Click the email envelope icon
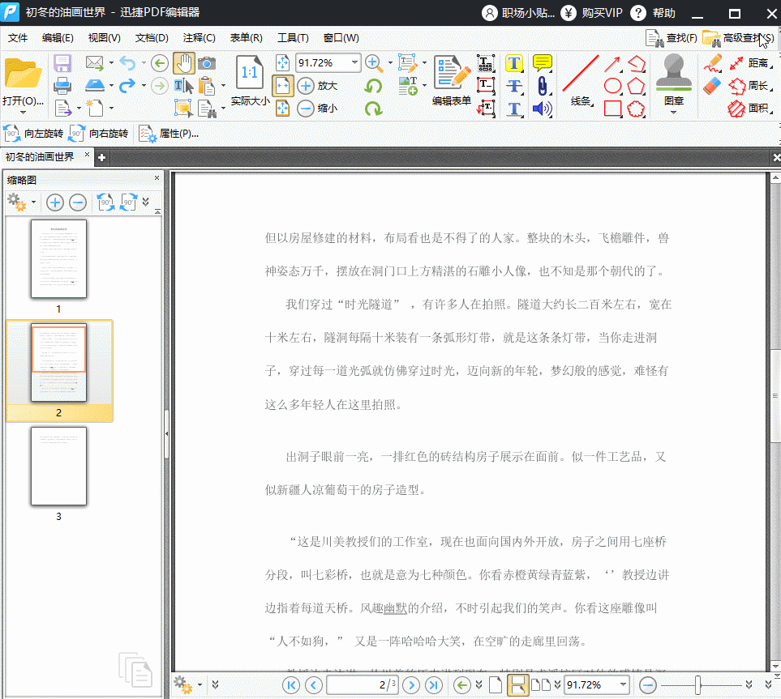Viewport: 781px width, 699px height. [94, 63]
